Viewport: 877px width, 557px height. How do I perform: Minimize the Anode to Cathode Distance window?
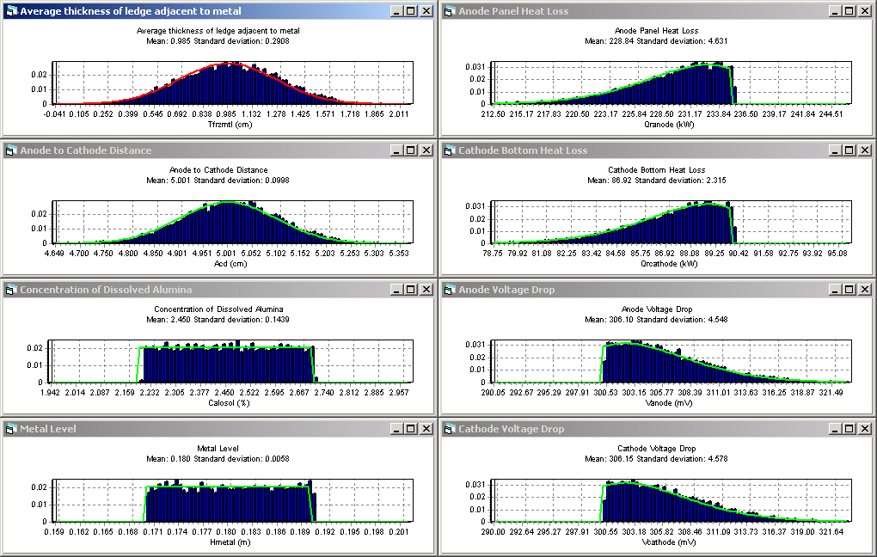point(396,150)
